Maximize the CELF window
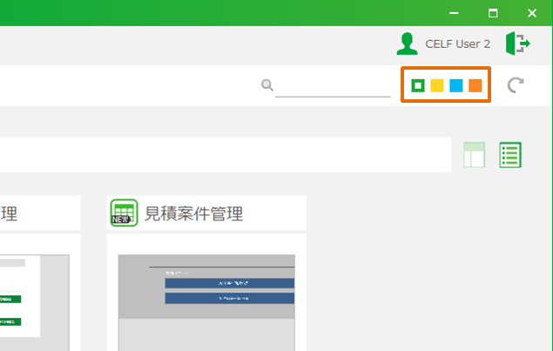The height and width of the screenshot is (351, 553). [x=493, y=13]
